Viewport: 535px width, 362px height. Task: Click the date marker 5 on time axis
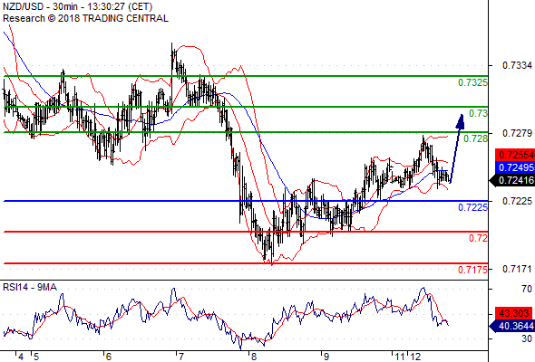click(36, 357)
